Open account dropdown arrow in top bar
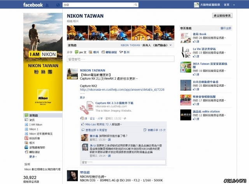The width and height of the screenshot is (249, 184). [x=234, y=5]
